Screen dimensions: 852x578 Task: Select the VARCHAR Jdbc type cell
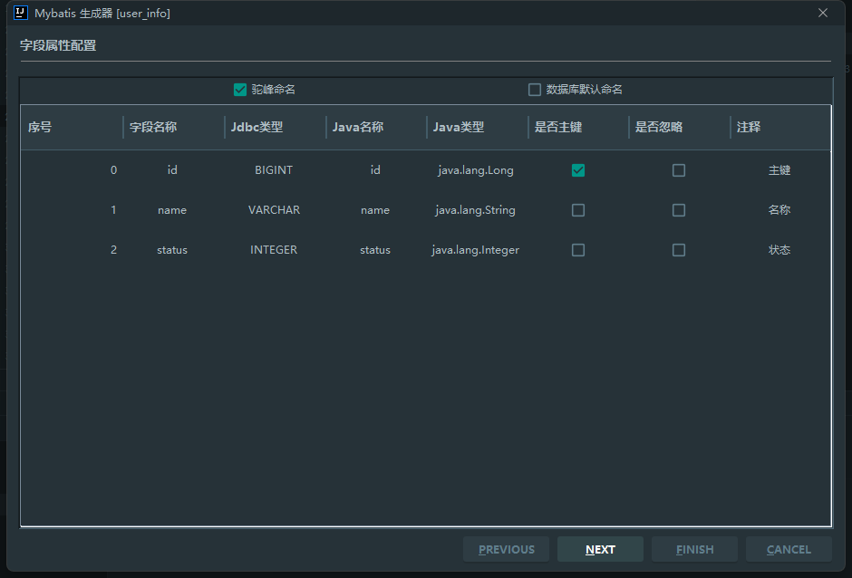click(274, 210)
